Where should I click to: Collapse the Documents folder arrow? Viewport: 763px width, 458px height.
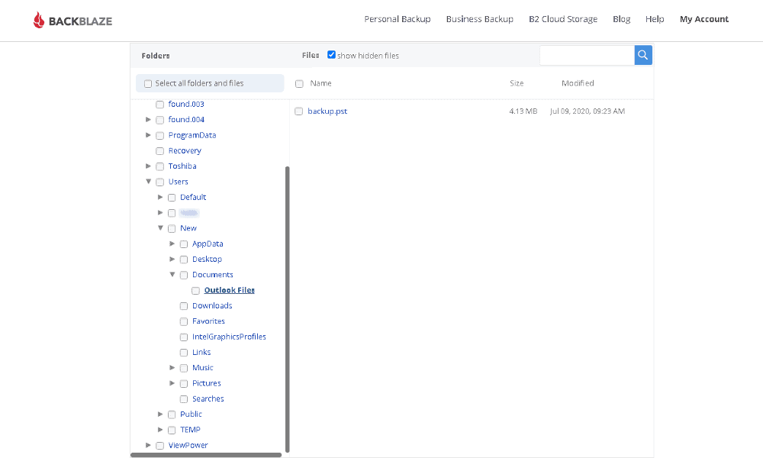click(x=172, y=275)
